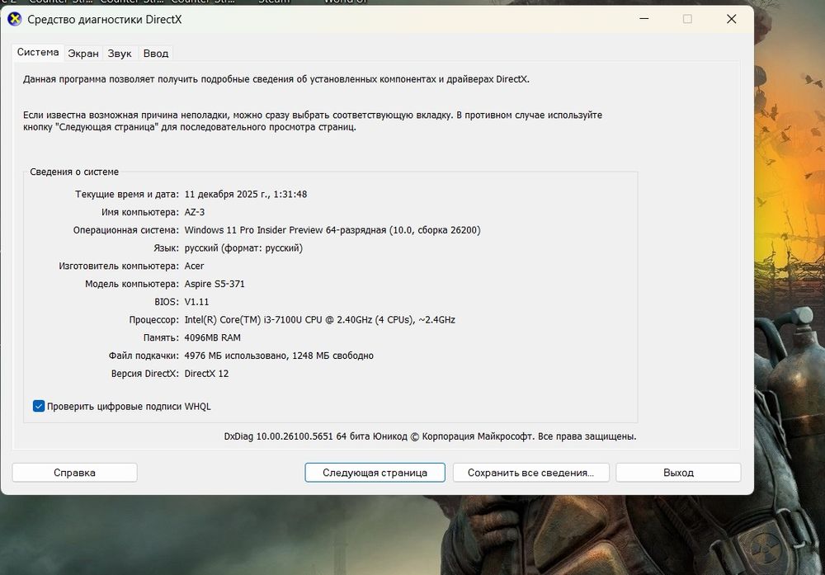The height and width of the screenshot is (575, 825).
Task: Click the Имя компьютера label
Action: pyautogui.click(x=140, y=212)
